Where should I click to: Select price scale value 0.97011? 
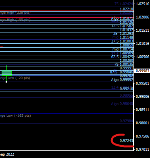pyautogui.click(x=143, y=149)
